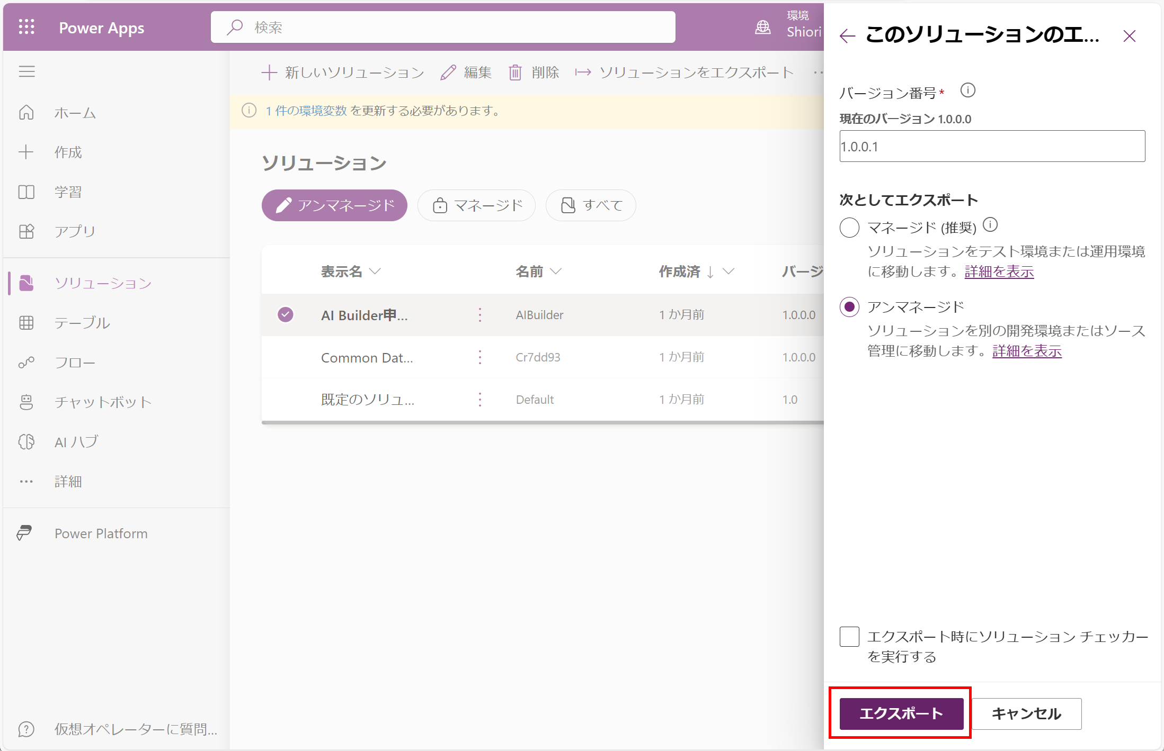Select the マネージド (推奨) radio button

[849, 228]
